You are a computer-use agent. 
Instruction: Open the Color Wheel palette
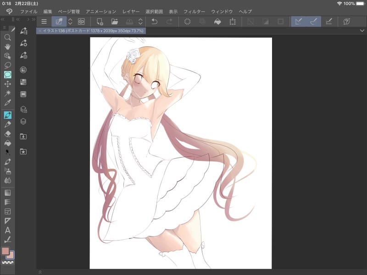click(x=23, y=70)
